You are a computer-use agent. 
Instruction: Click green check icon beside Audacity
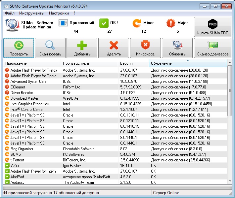[x=7, y=182]
